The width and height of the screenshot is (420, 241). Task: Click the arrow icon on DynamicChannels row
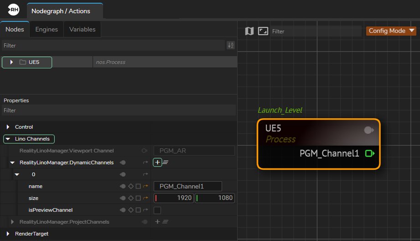click(145, 162)
